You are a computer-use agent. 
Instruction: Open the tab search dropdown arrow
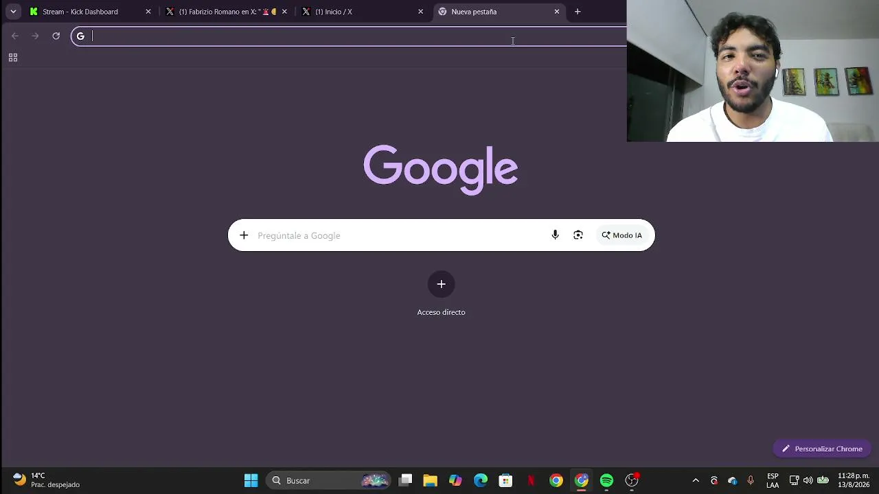coord(13,12)
